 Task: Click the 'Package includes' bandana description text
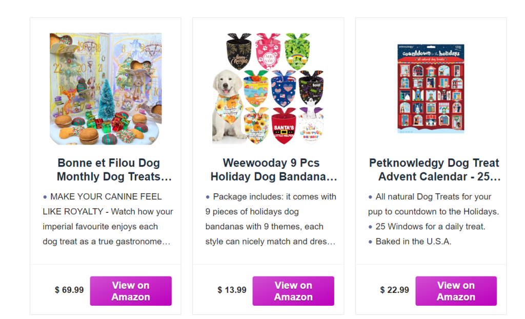pos(271,219)
